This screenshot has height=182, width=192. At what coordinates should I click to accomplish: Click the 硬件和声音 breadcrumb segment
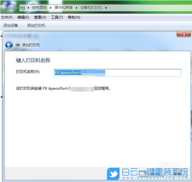click(64, 8)
